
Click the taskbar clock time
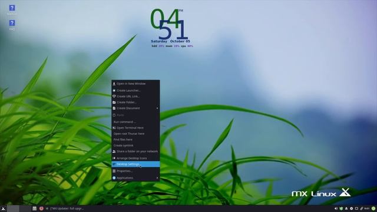click(x=366, y=208)
